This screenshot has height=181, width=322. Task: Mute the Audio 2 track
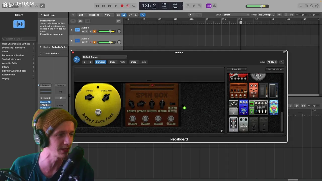(83, 42)
